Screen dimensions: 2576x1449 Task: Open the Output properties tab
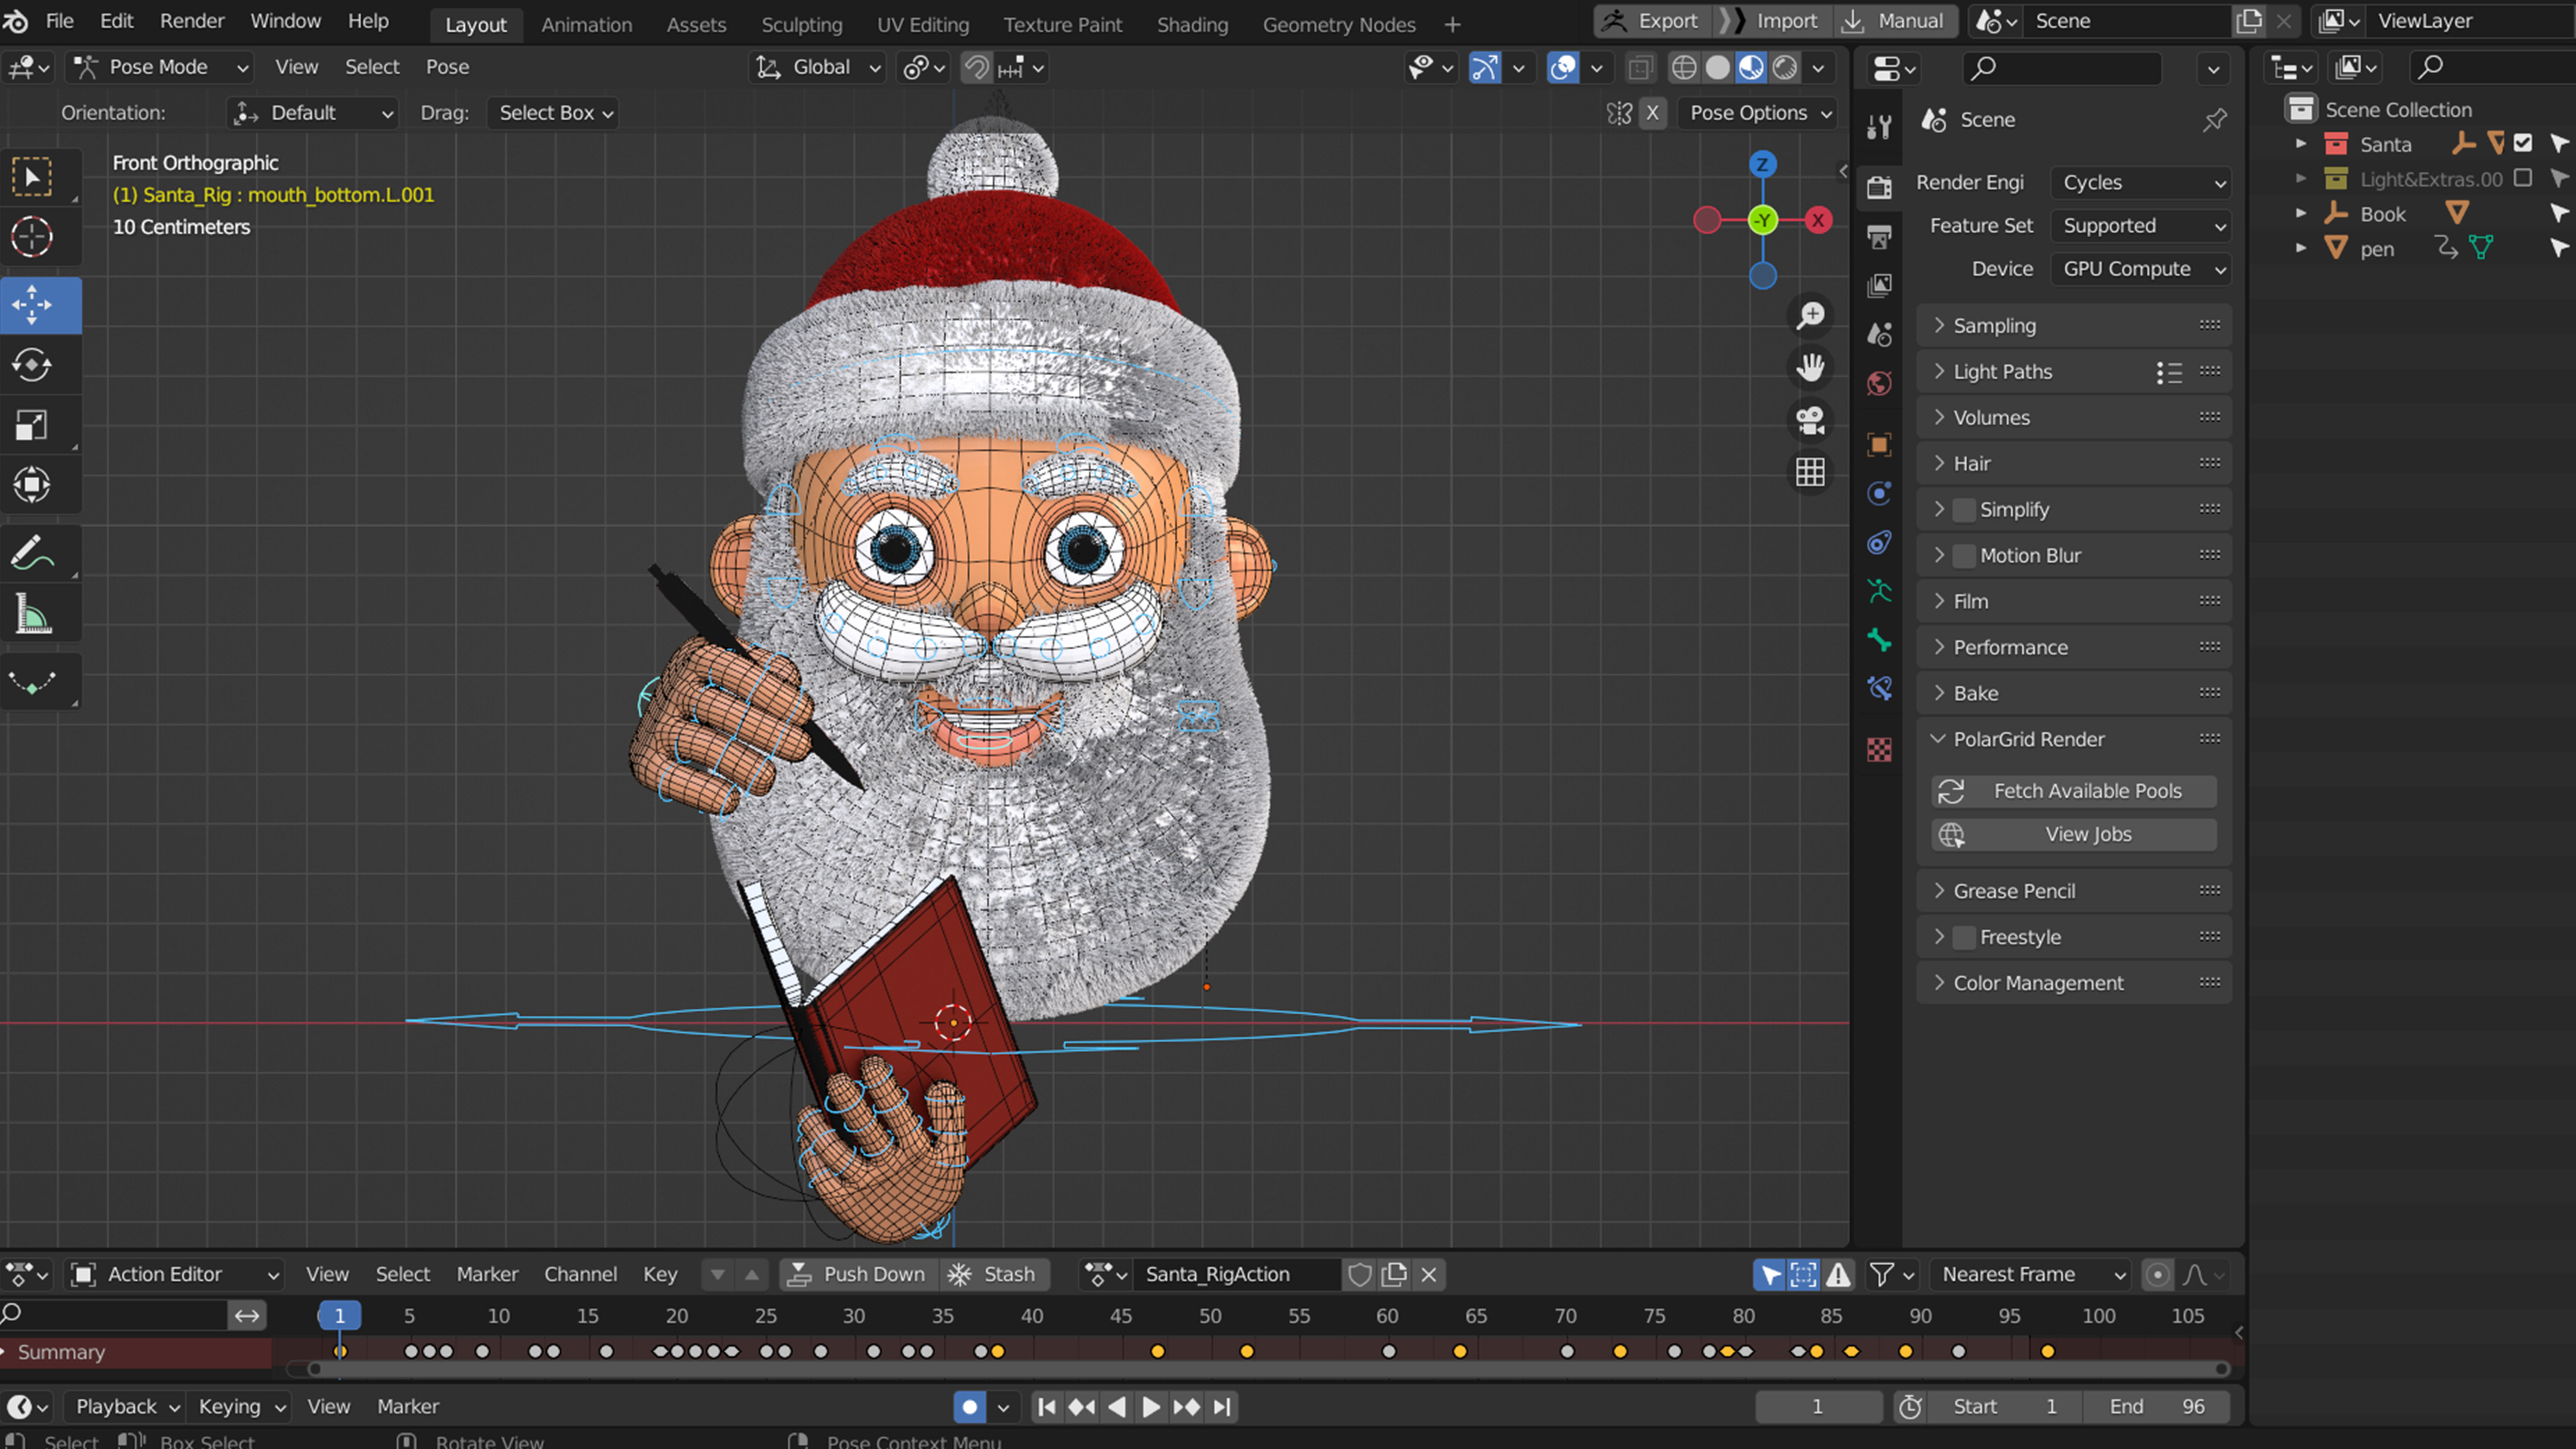(x=1879, y=237)
